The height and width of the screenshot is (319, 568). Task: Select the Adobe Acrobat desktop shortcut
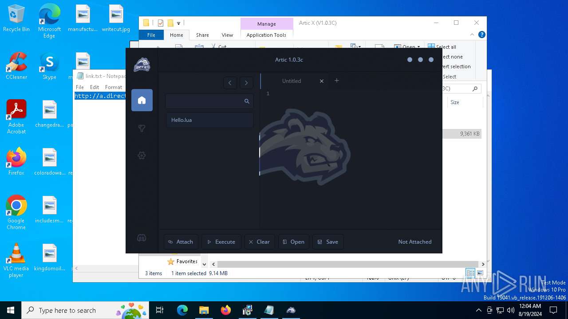16,117
